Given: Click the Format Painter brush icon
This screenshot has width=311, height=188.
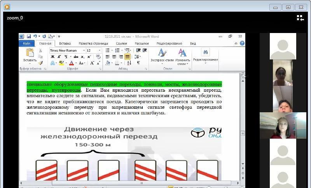Looking at the screenshot, I should (40, 63).
